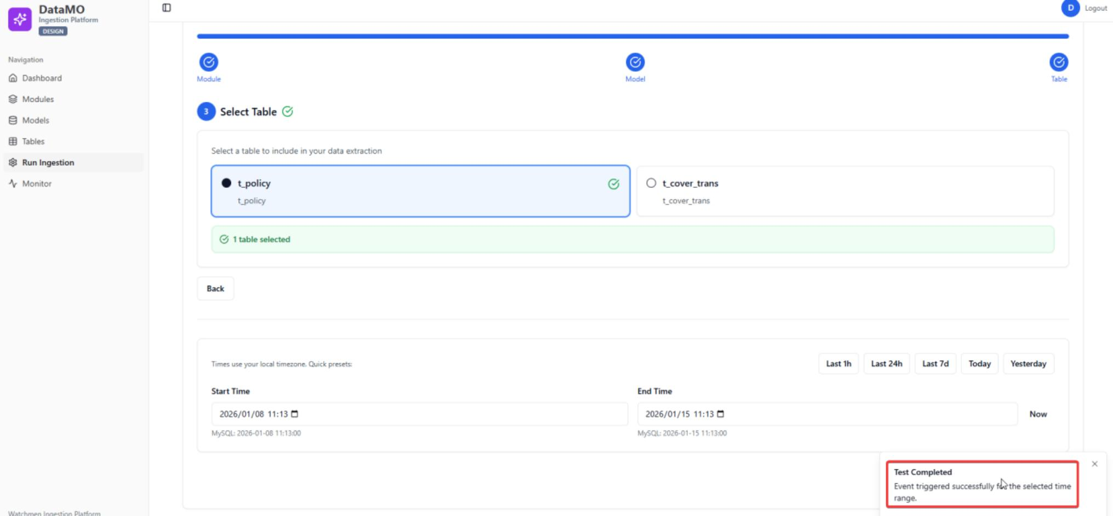Screen dimensions: 1113x516
Task: Open the Modules page
Action: [73, 99]
